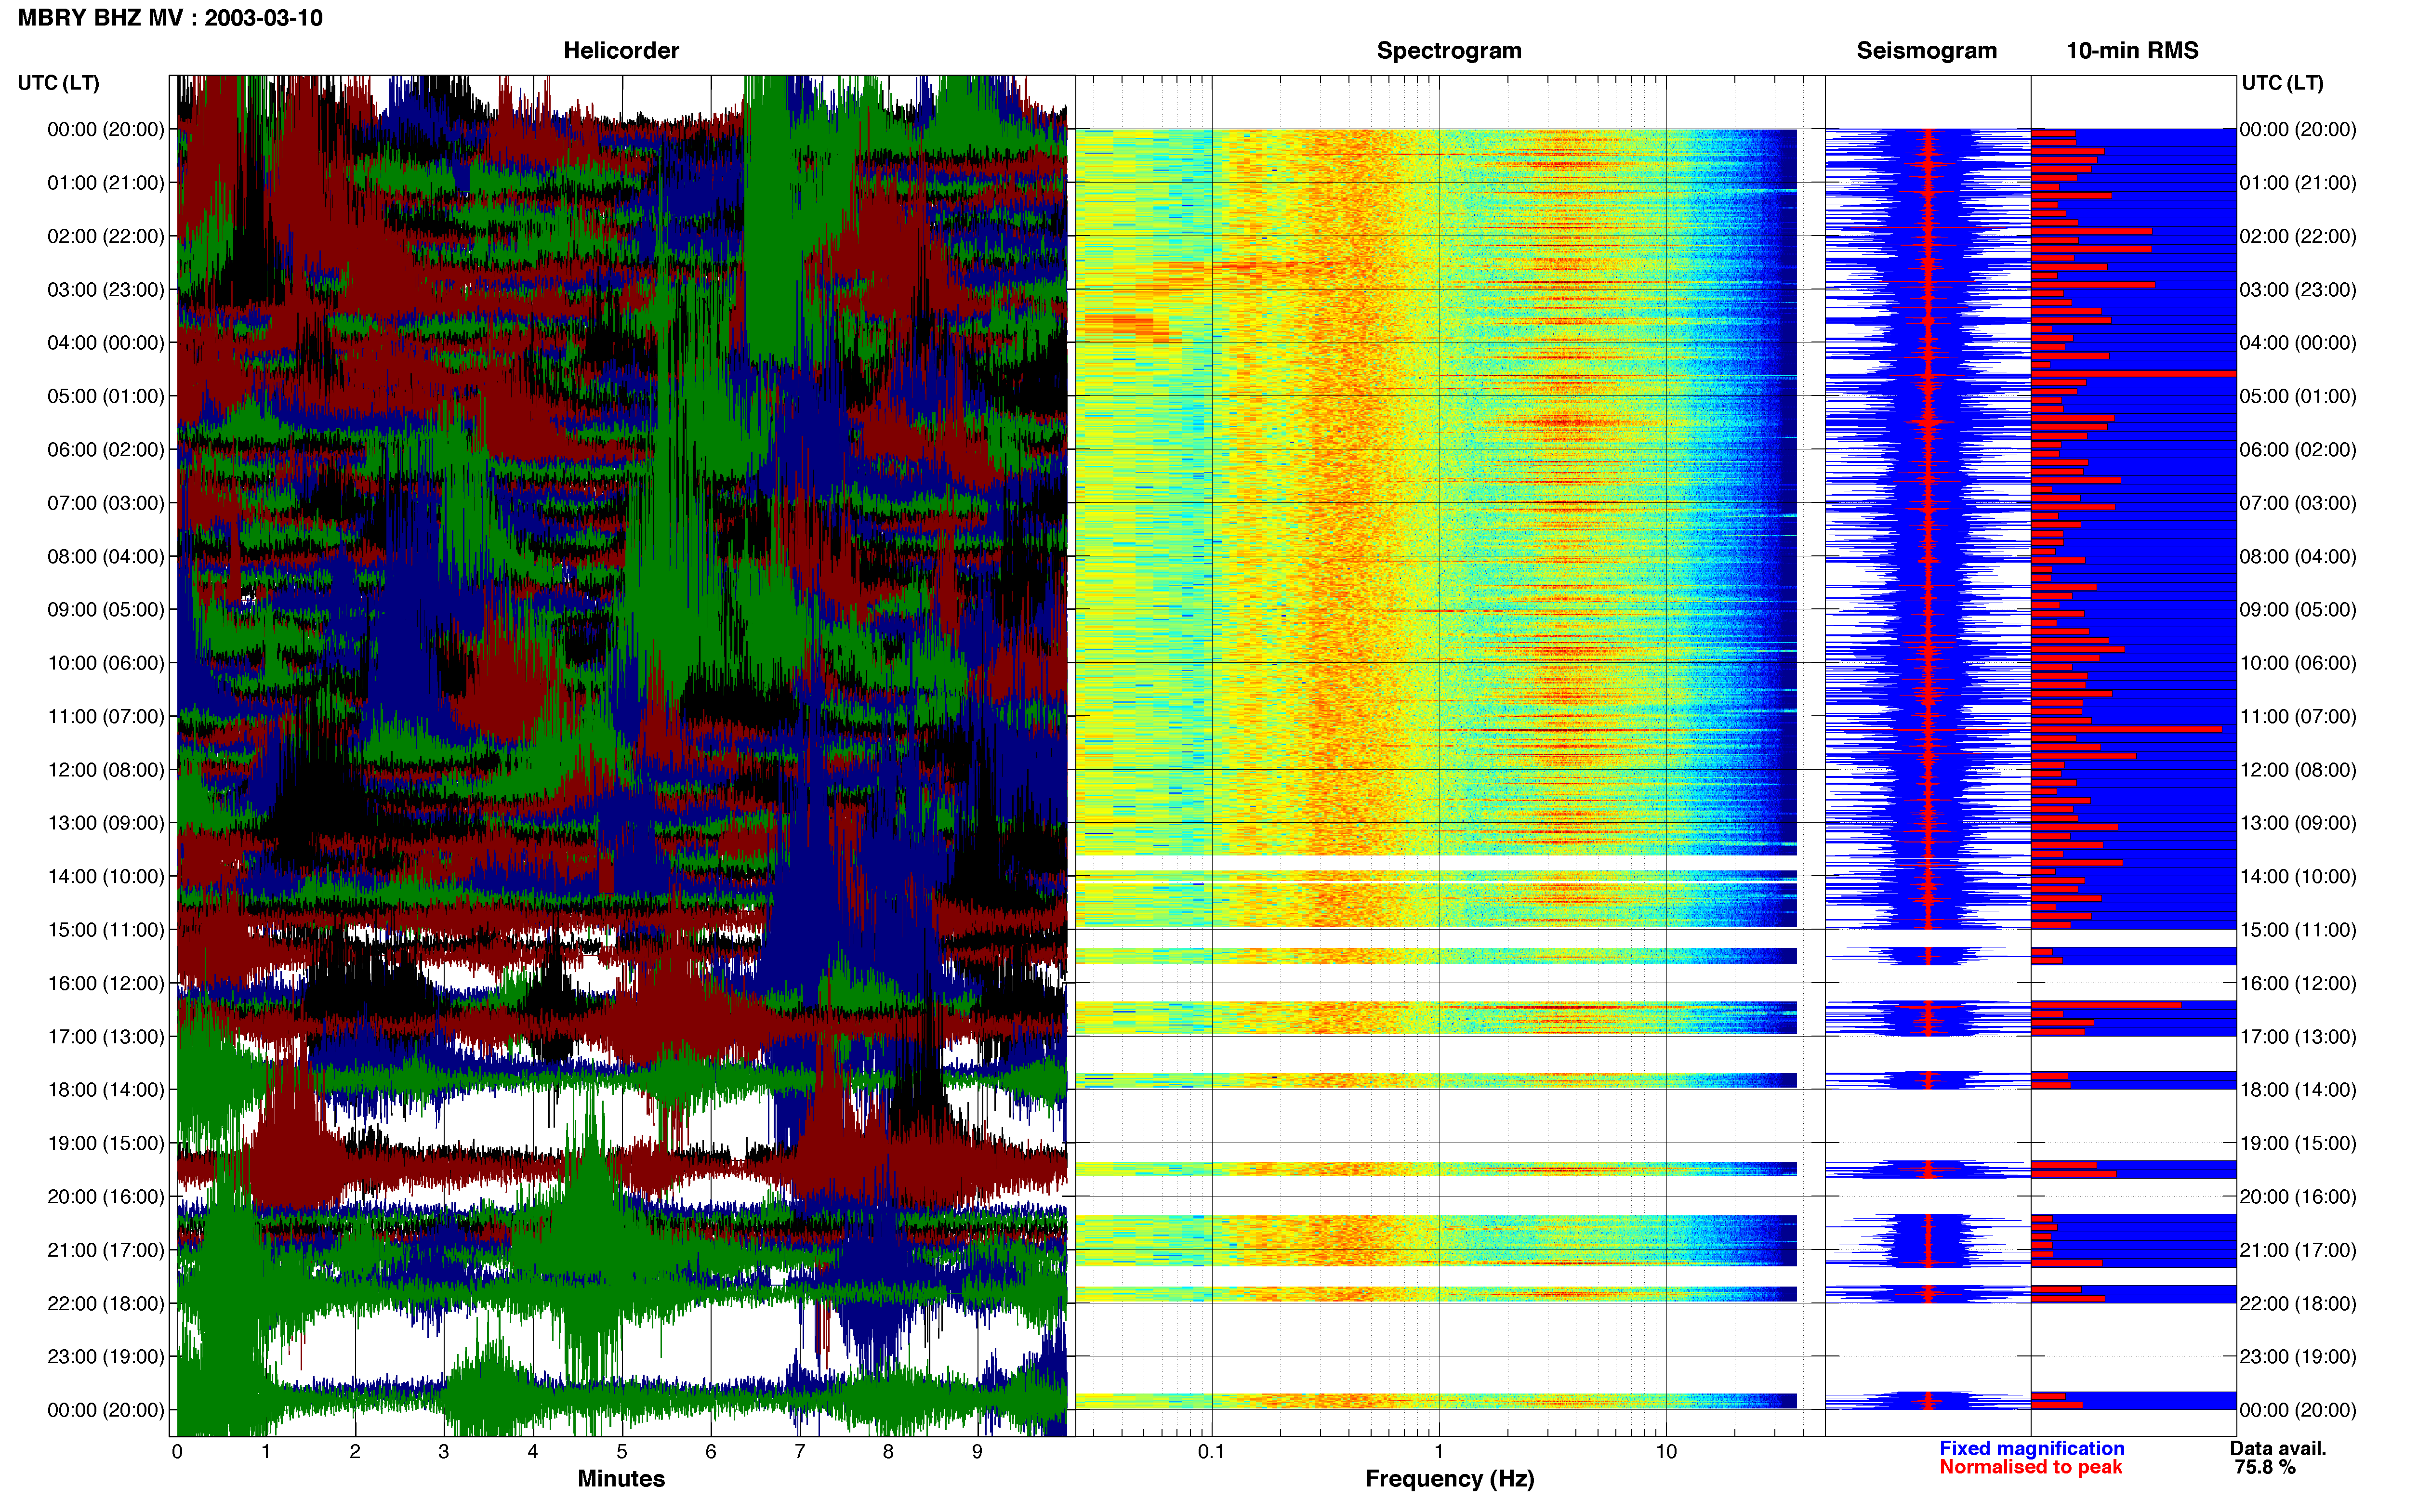Screen dimensions: 2418x1512
Task: Click the '5' tick on Minutes axis
Action: point(622,1452)
